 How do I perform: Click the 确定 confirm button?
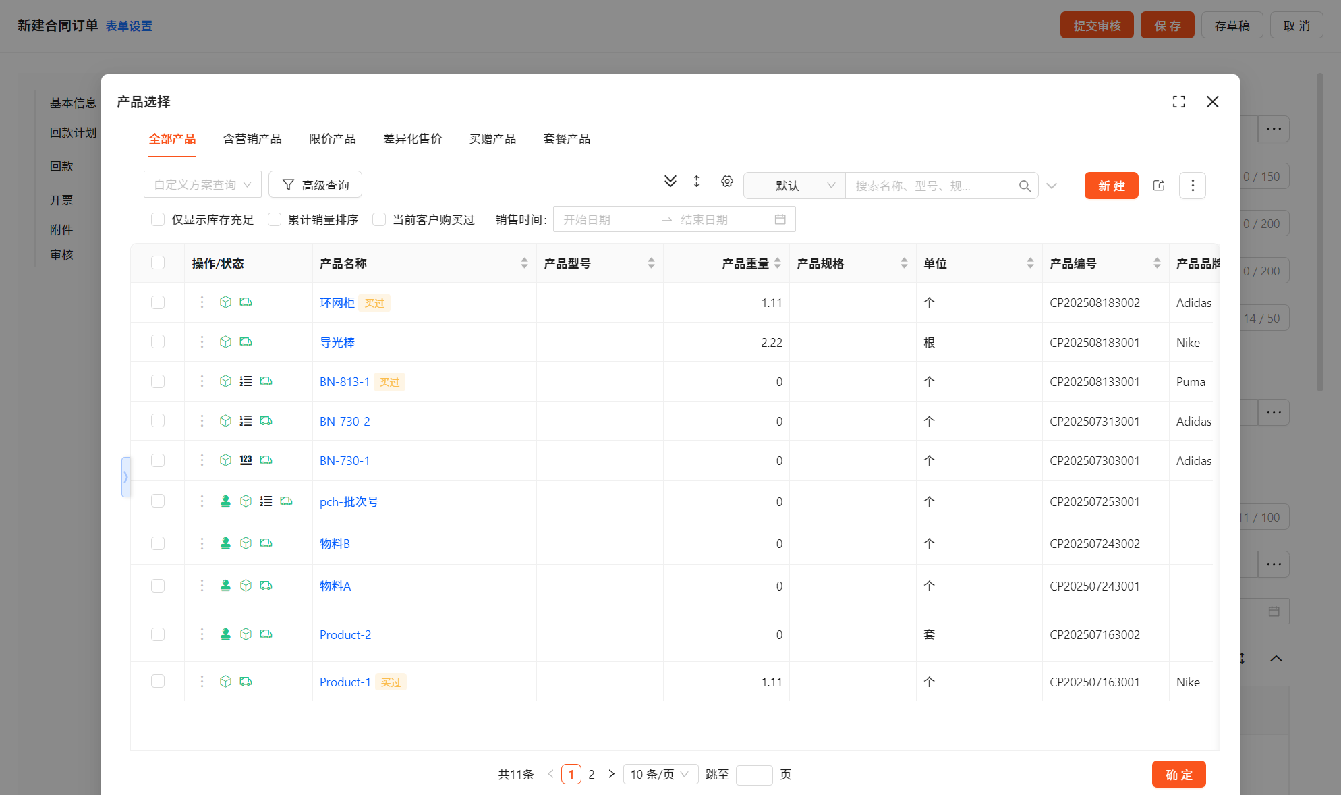[x=1178, y=774]
